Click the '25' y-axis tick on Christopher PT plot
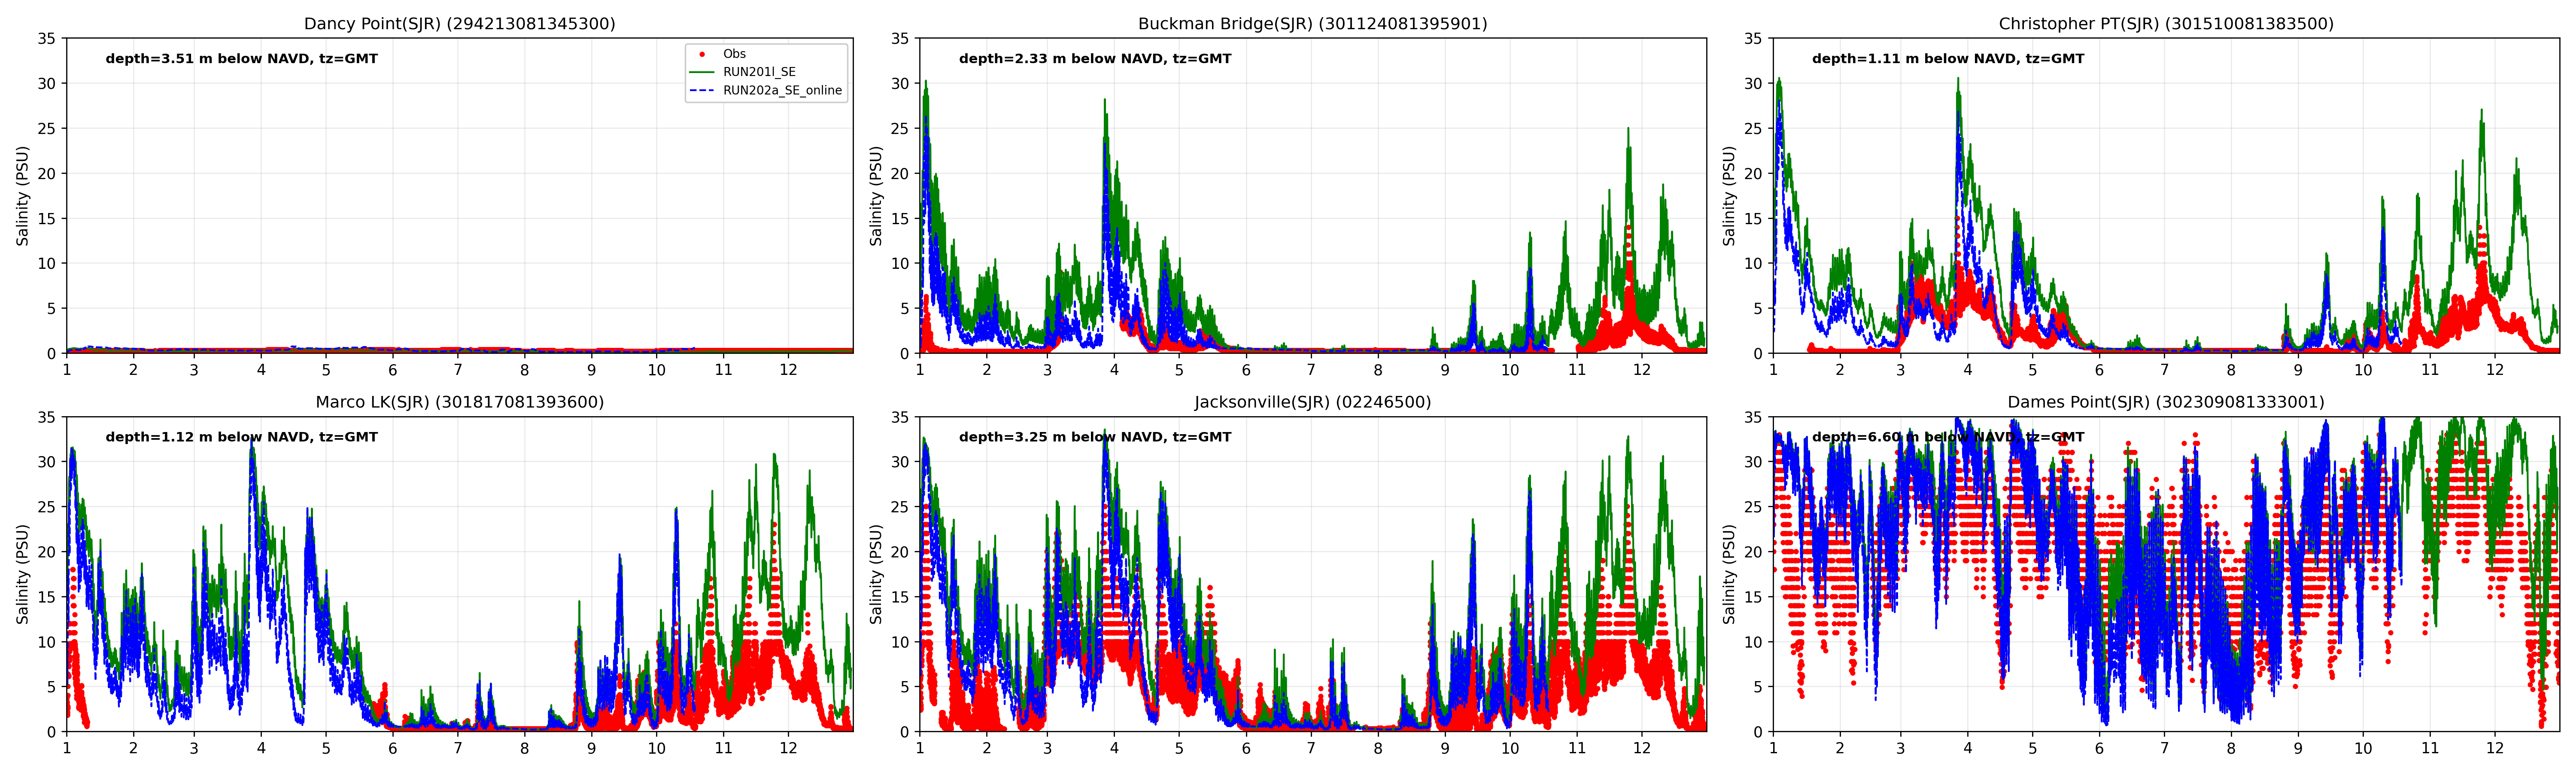2576x773 pixels. [x=1753, y=129]
